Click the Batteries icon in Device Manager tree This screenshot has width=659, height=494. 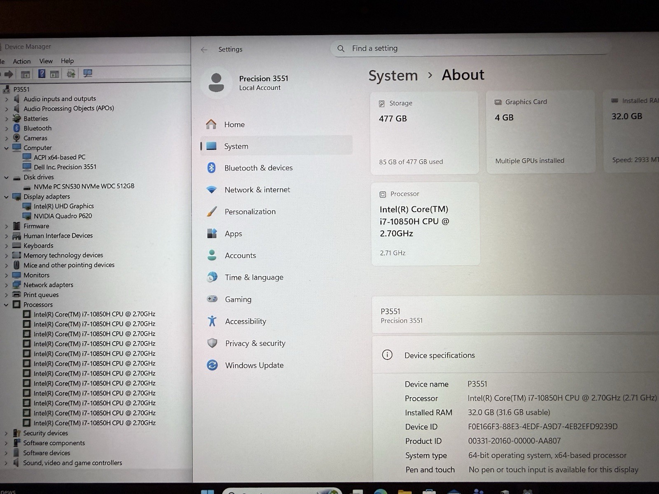[16, 118]
